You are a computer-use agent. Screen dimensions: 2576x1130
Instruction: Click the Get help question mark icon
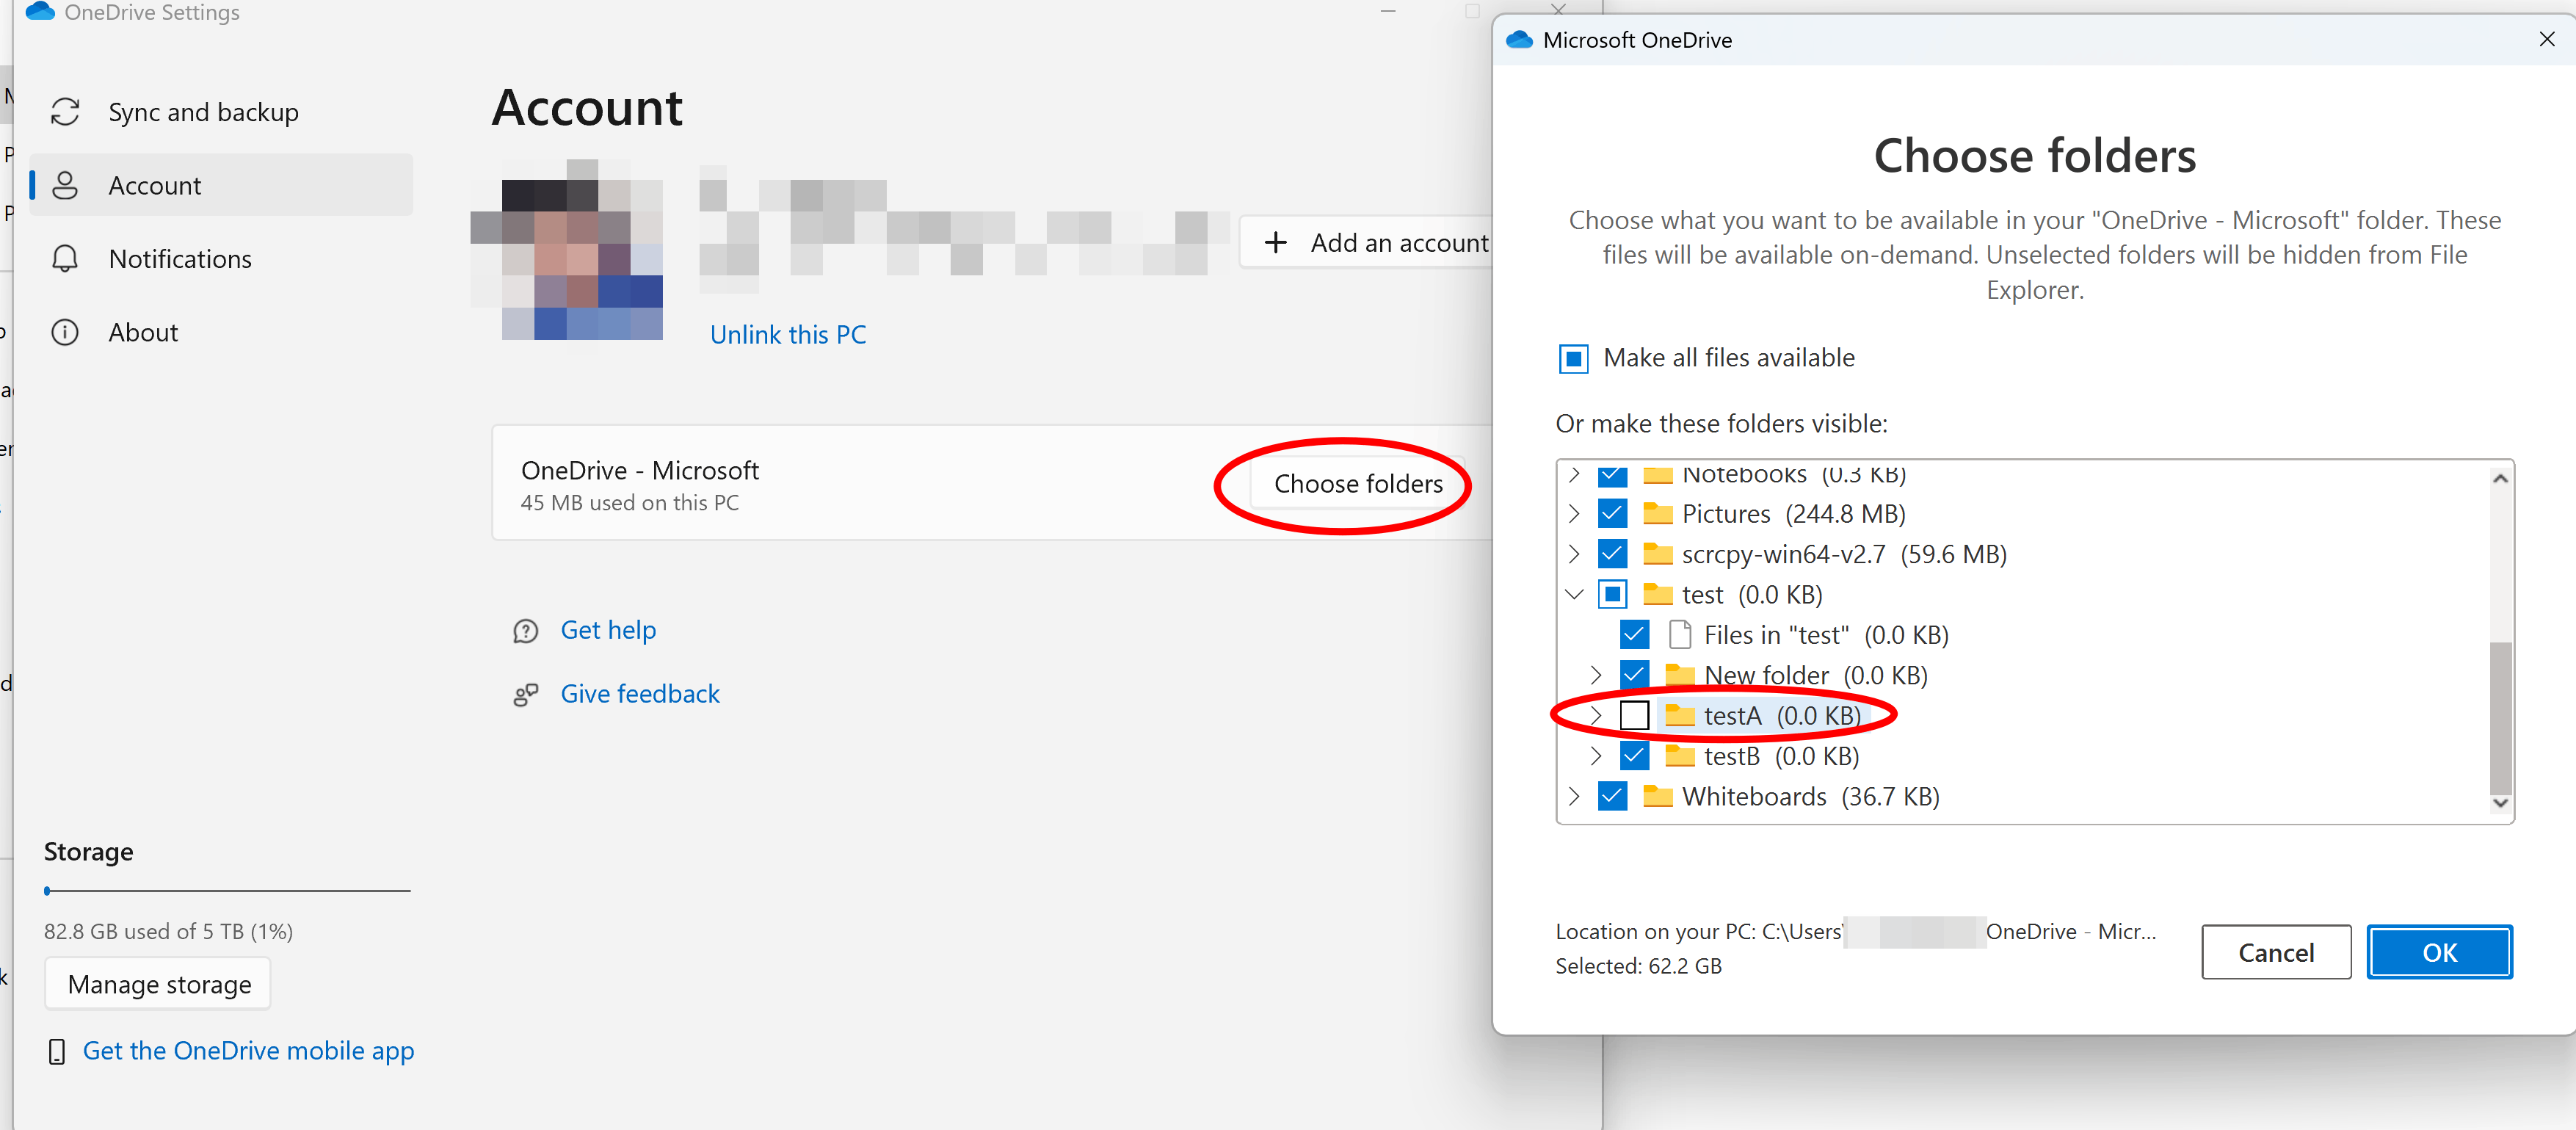[527, 630]
